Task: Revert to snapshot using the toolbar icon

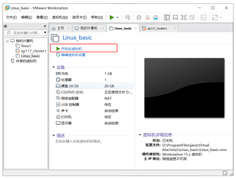Action: (x=147, y=17)
